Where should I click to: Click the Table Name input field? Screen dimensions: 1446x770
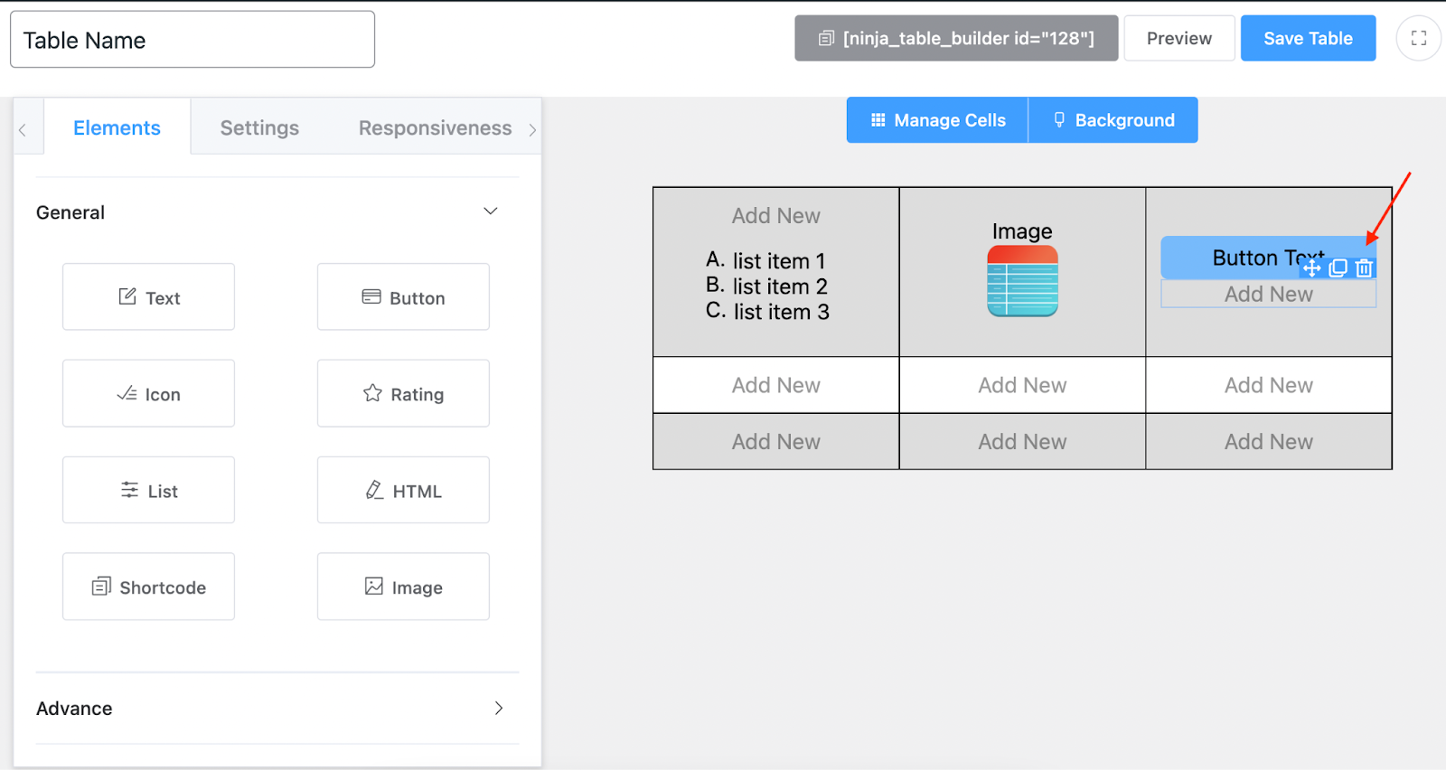coord(192,40)
